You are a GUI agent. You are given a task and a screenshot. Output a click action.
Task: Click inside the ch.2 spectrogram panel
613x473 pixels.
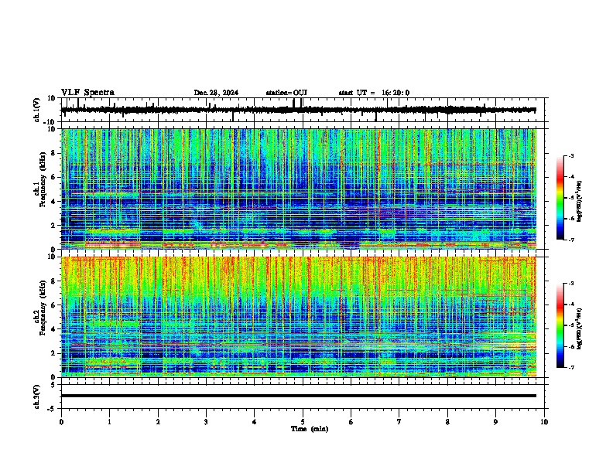coord(299,317)
